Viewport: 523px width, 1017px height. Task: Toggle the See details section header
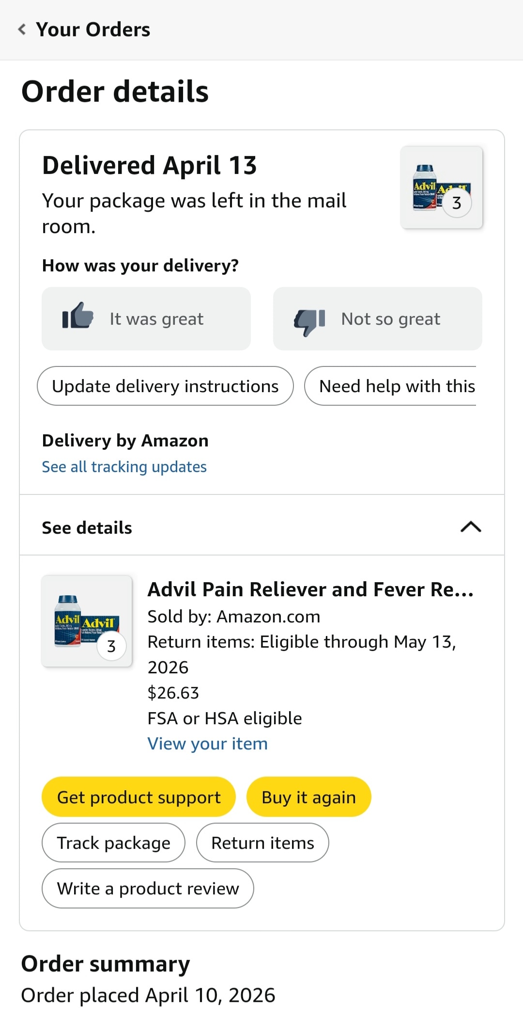coord(87,527)
